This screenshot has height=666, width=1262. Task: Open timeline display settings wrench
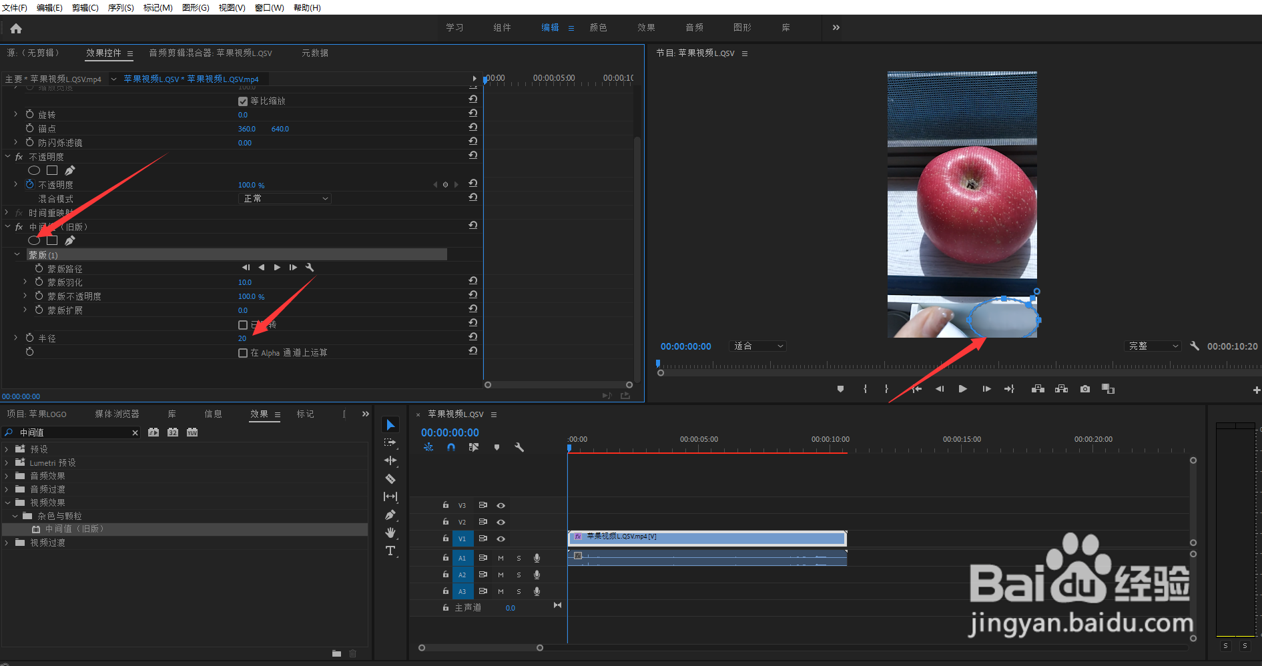pyautogui.click(x=519, y=448)
